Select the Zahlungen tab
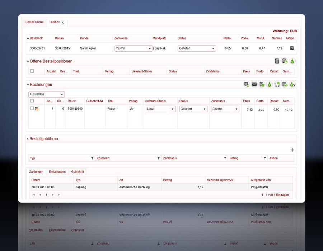 click(x=36, y=172)
